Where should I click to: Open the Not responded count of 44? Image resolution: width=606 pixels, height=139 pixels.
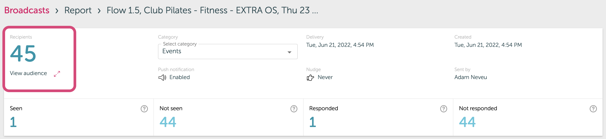coord(467,122)
